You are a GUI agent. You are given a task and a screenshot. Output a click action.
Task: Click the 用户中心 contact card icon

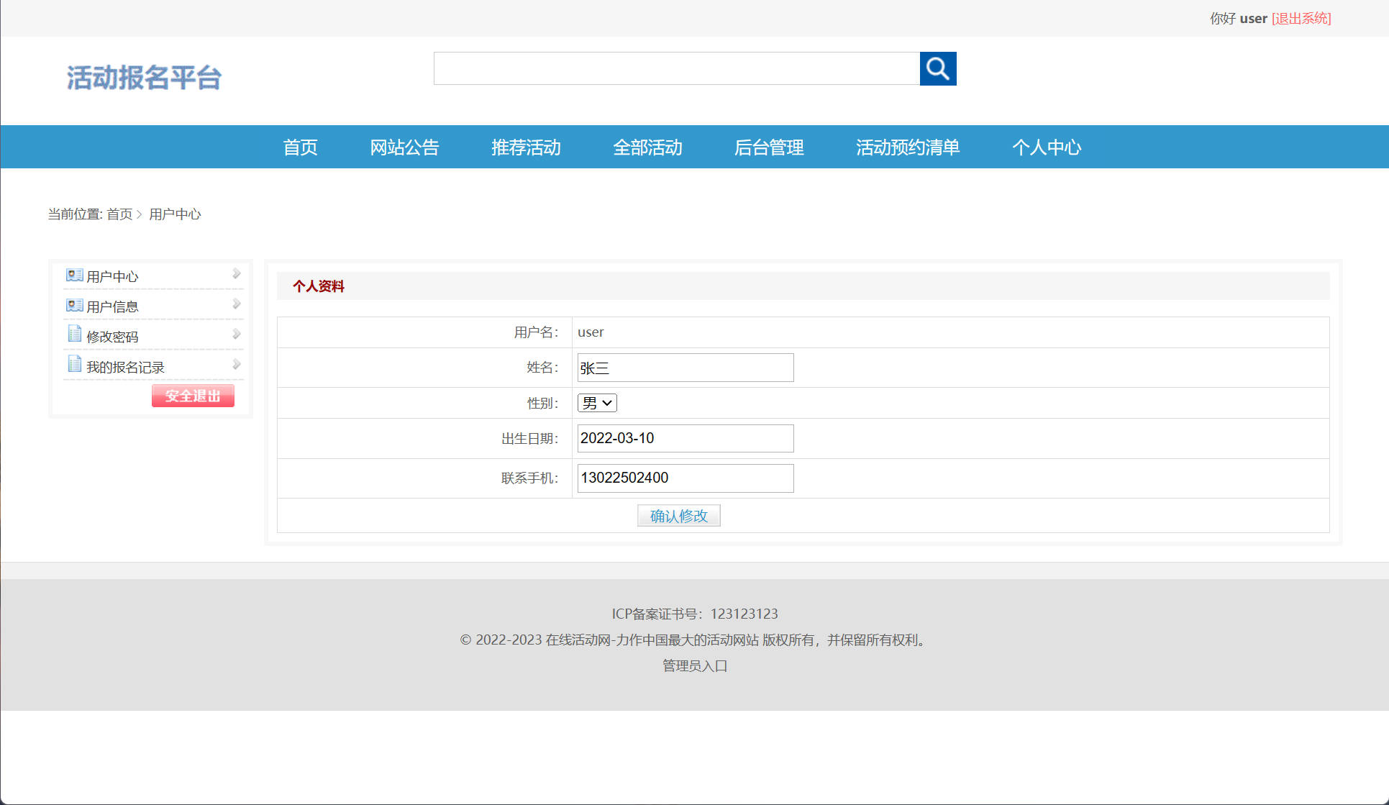pyautogui.click(x=74, y=275)
